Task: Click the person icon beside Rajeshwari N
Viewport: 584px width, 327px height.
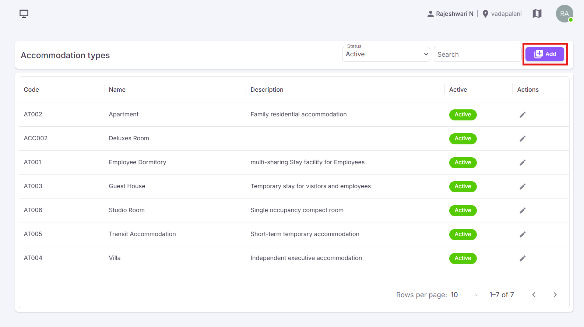Action: click(x=430, y=14)
